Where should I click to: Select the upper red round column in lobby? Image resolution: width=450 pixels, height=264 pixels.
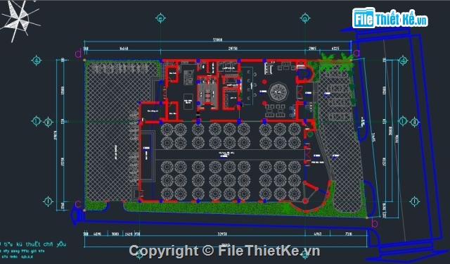(x=264, y=82)
